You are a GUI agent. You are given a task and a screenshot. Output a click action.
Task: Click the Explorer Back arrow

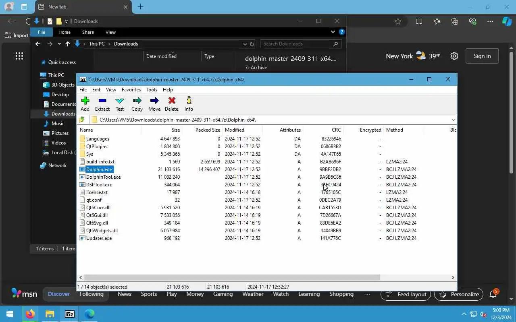click(38, 44)
